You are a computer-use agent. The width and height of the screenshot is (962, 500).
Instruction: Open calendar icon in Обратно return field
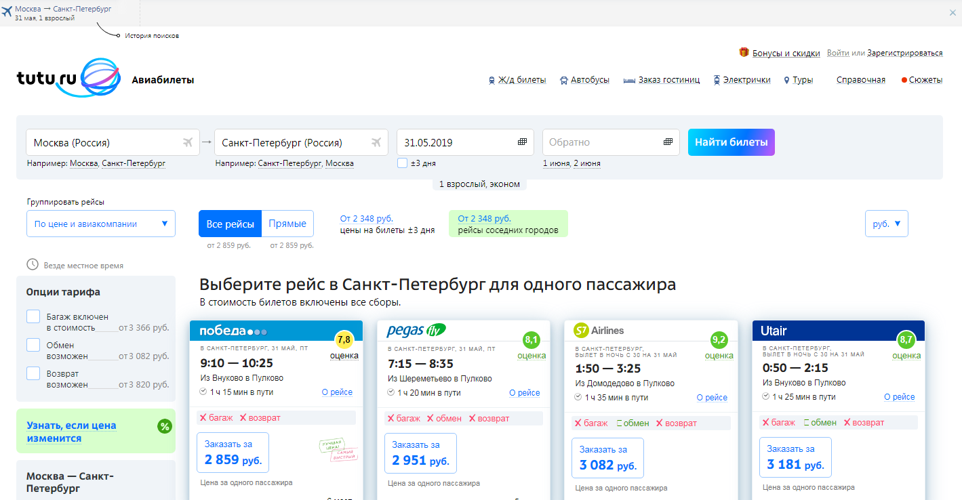[668, 142]
